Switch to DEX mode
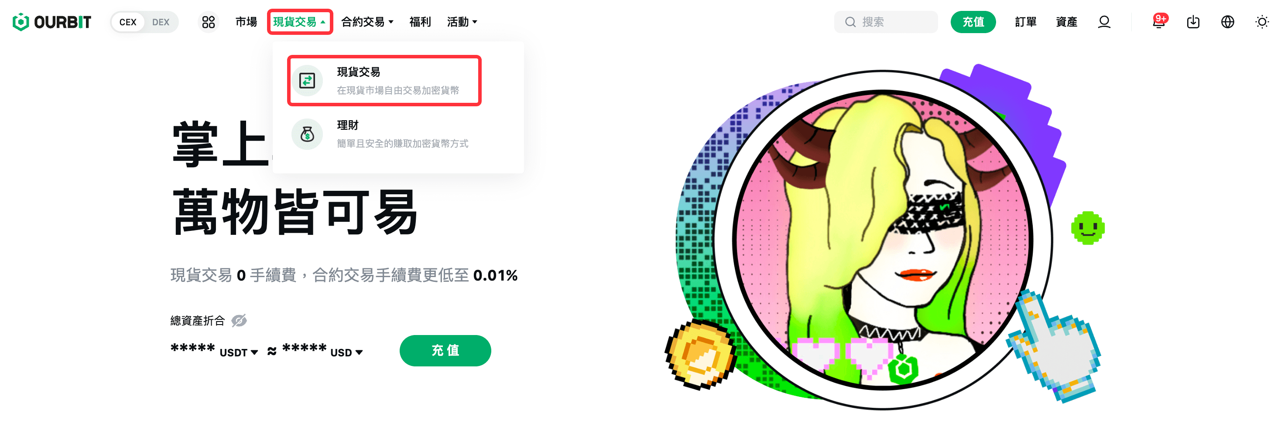This screenshot has width=1281, height=447. [x=161, y=22]
